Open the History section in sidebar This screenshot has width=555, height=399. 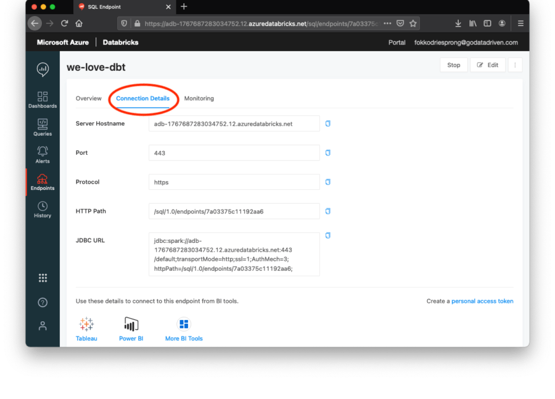[x=43, y=210]
